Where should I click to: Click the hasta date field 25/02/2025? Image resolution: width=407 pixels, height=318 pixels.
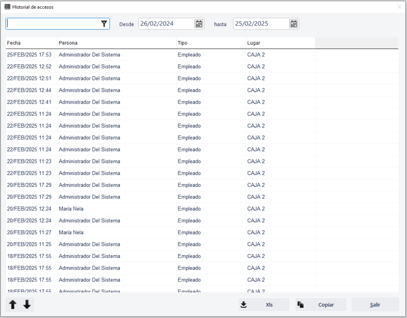click(x=260, y=24)
